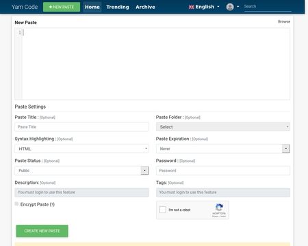Check the I'm not a robot box
This screenshot has height=246, width=308.
coord(163,210)
